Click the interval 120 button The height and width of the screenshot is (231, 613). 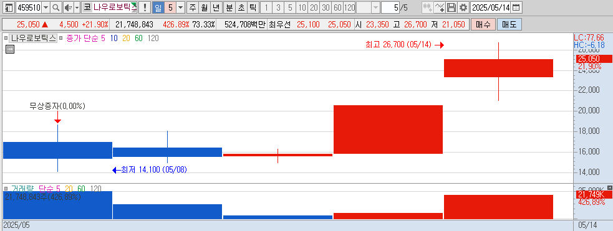[x=349, y=7]
